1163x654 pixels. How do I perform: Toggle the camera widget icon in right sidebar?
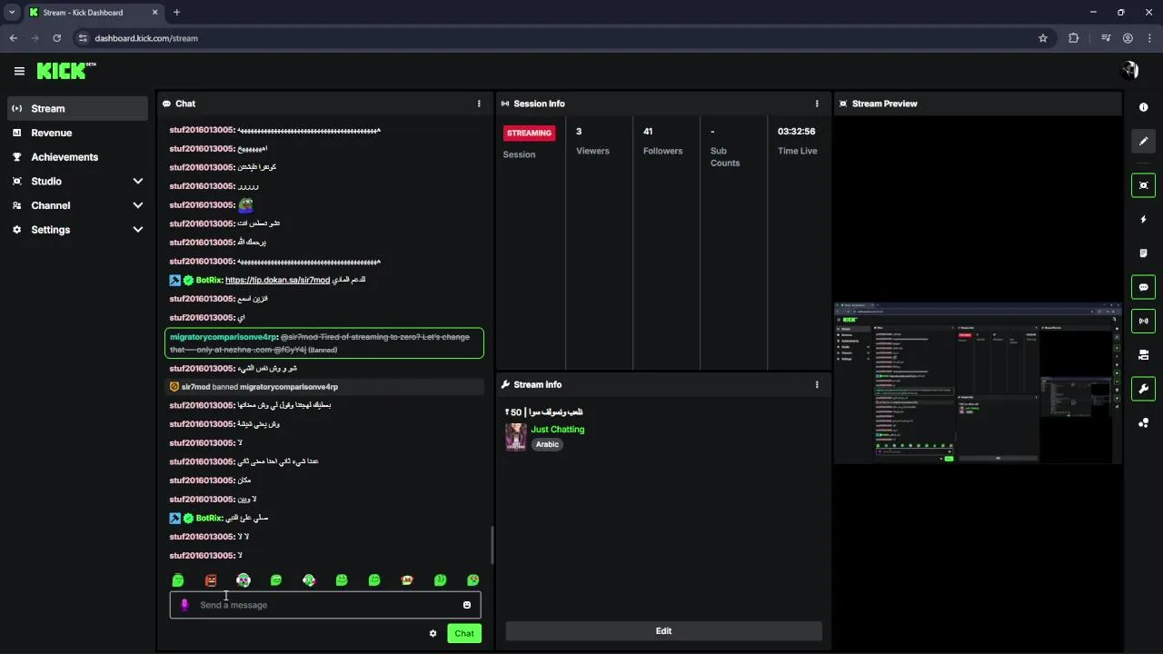tap(1143, 355)
